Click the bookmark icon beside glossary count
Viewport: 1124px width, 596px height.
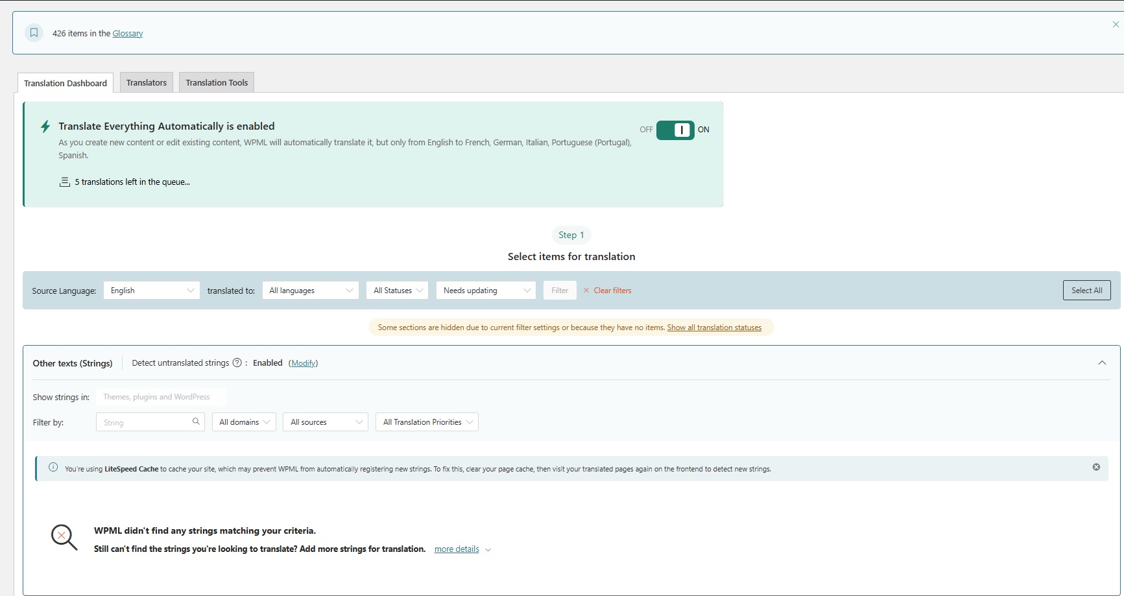point(34,32)
